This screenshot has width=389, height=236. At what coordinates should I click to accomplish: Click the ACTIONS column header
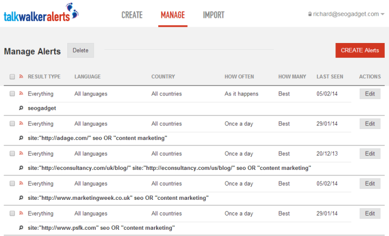pos(370,77)
